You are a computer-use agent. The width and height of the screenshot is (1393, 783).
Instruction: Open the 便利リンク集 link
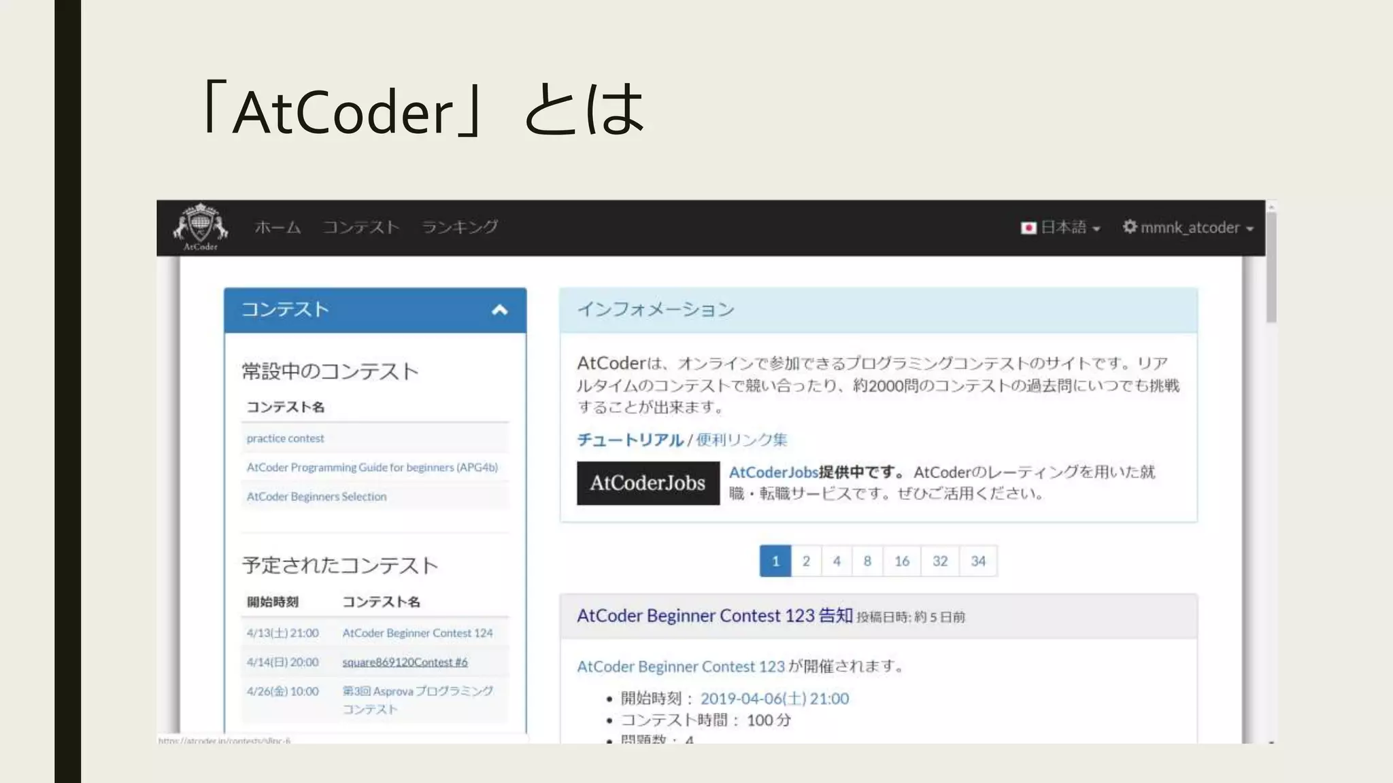(x=741, y=440)
